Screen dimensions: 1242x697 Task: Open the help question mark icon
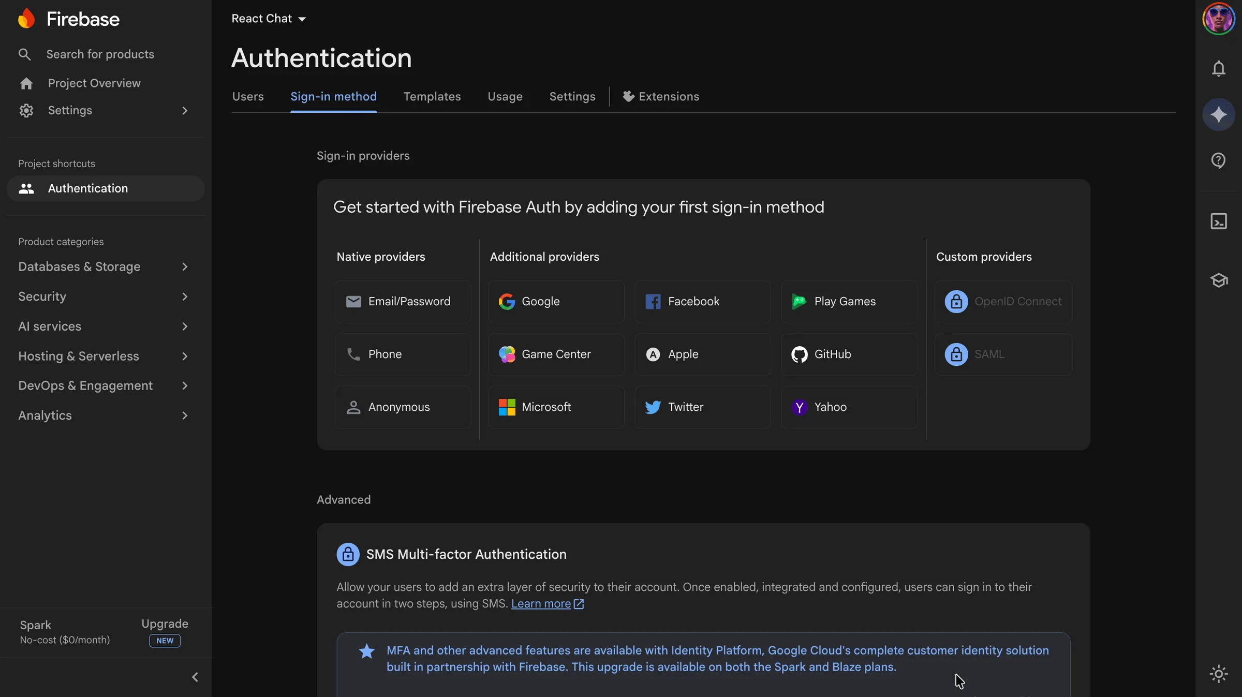[x=1219, y=160]
